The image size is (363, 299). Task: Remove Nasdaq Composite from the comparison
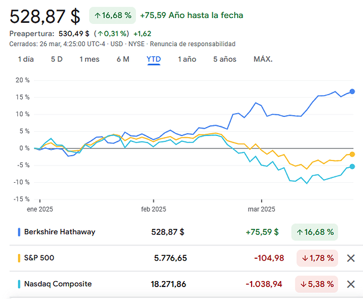pos(351,283)
